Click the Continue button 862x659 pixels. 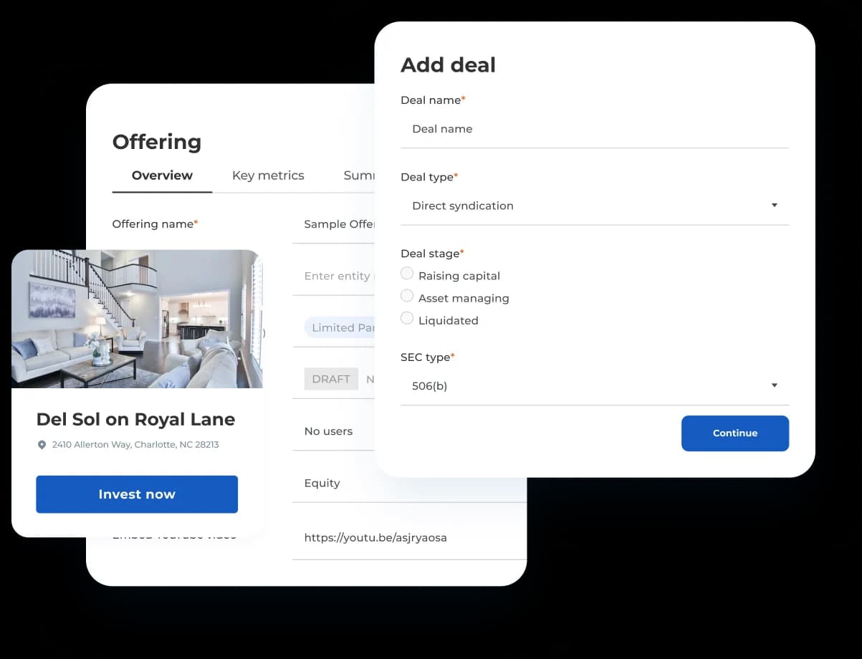(735, 433)
